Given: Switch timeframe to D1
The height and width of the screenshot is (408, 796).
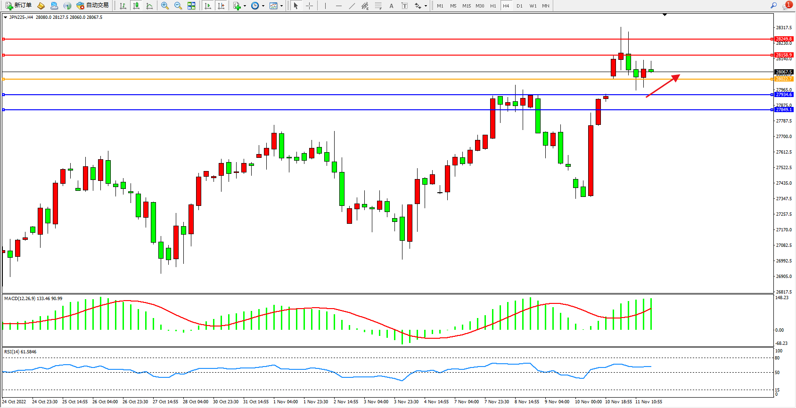Looking at the screenshot, I should pyautogui.click(x=519, y=6).
